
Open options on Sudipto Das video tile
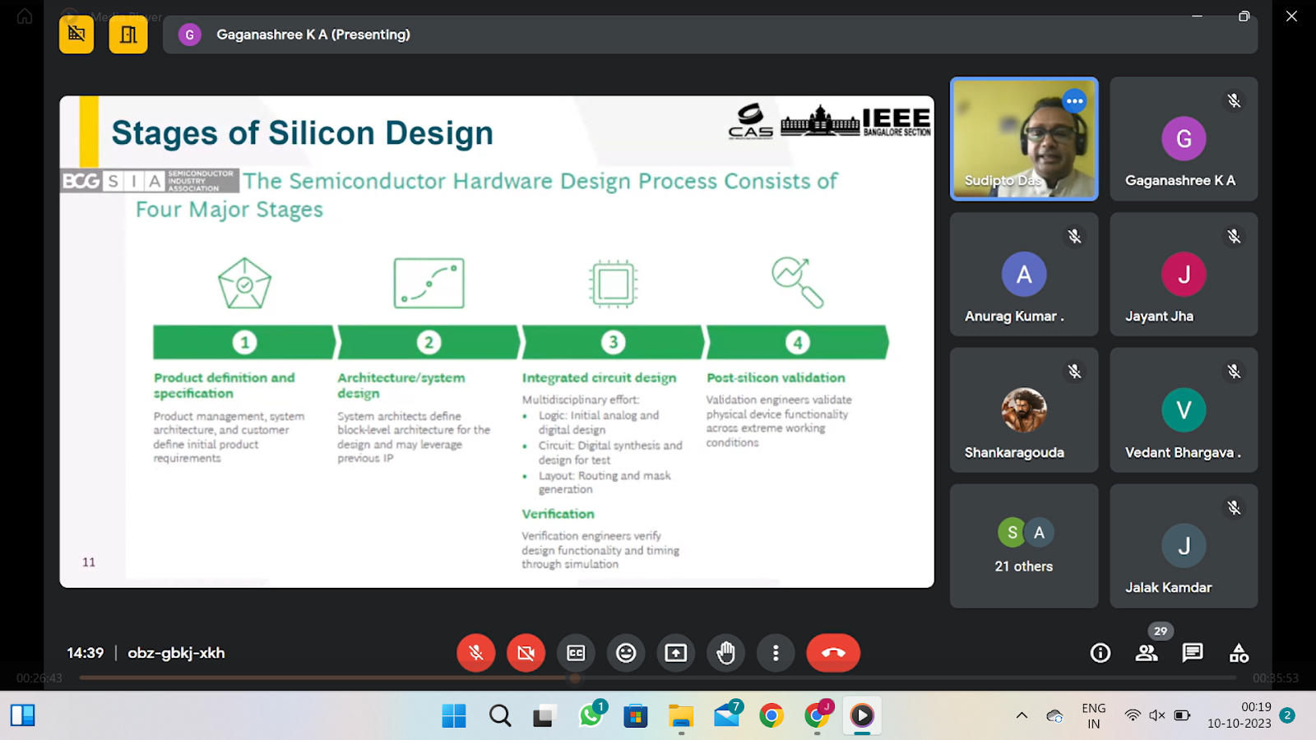coord(1074,101)
